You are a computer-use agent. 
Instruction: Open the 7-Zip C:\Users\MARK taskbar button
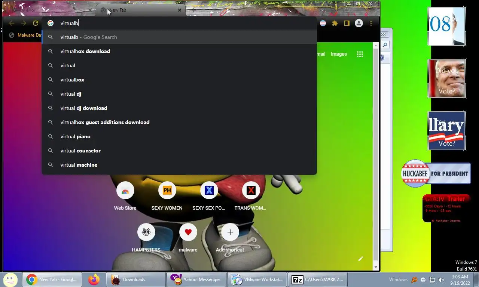(x=318, y=280)
